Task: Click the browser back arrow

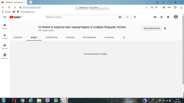Action: [x=3, y=7]
